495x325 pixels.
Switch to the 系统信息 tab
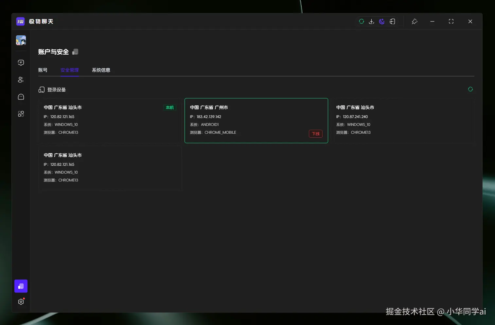coord(101,70)
